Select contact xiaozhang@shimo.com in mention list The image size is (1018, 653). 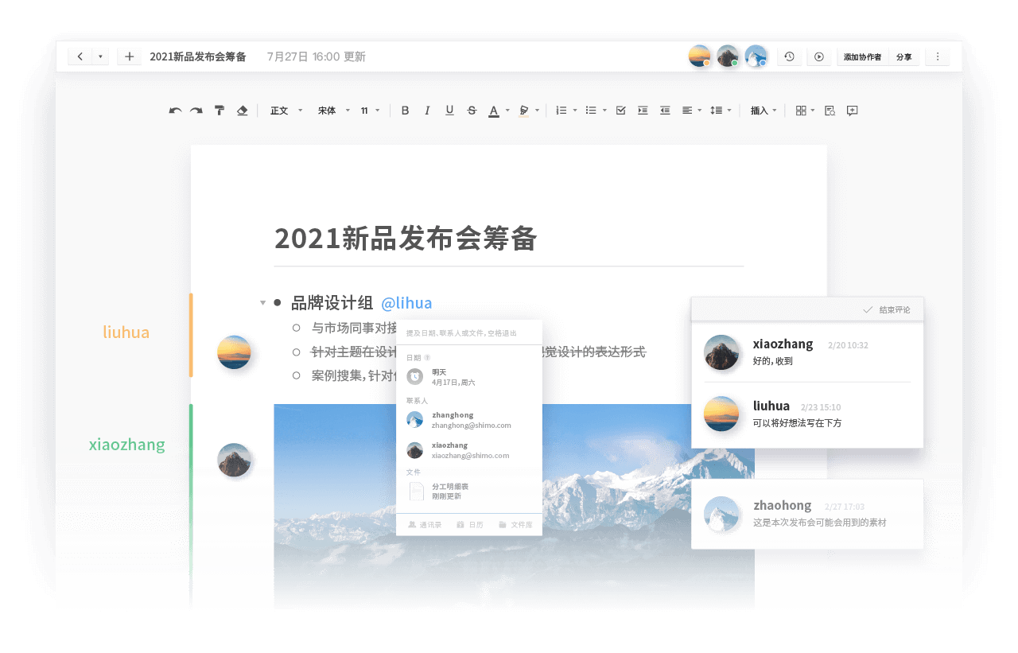coord(469,450)
